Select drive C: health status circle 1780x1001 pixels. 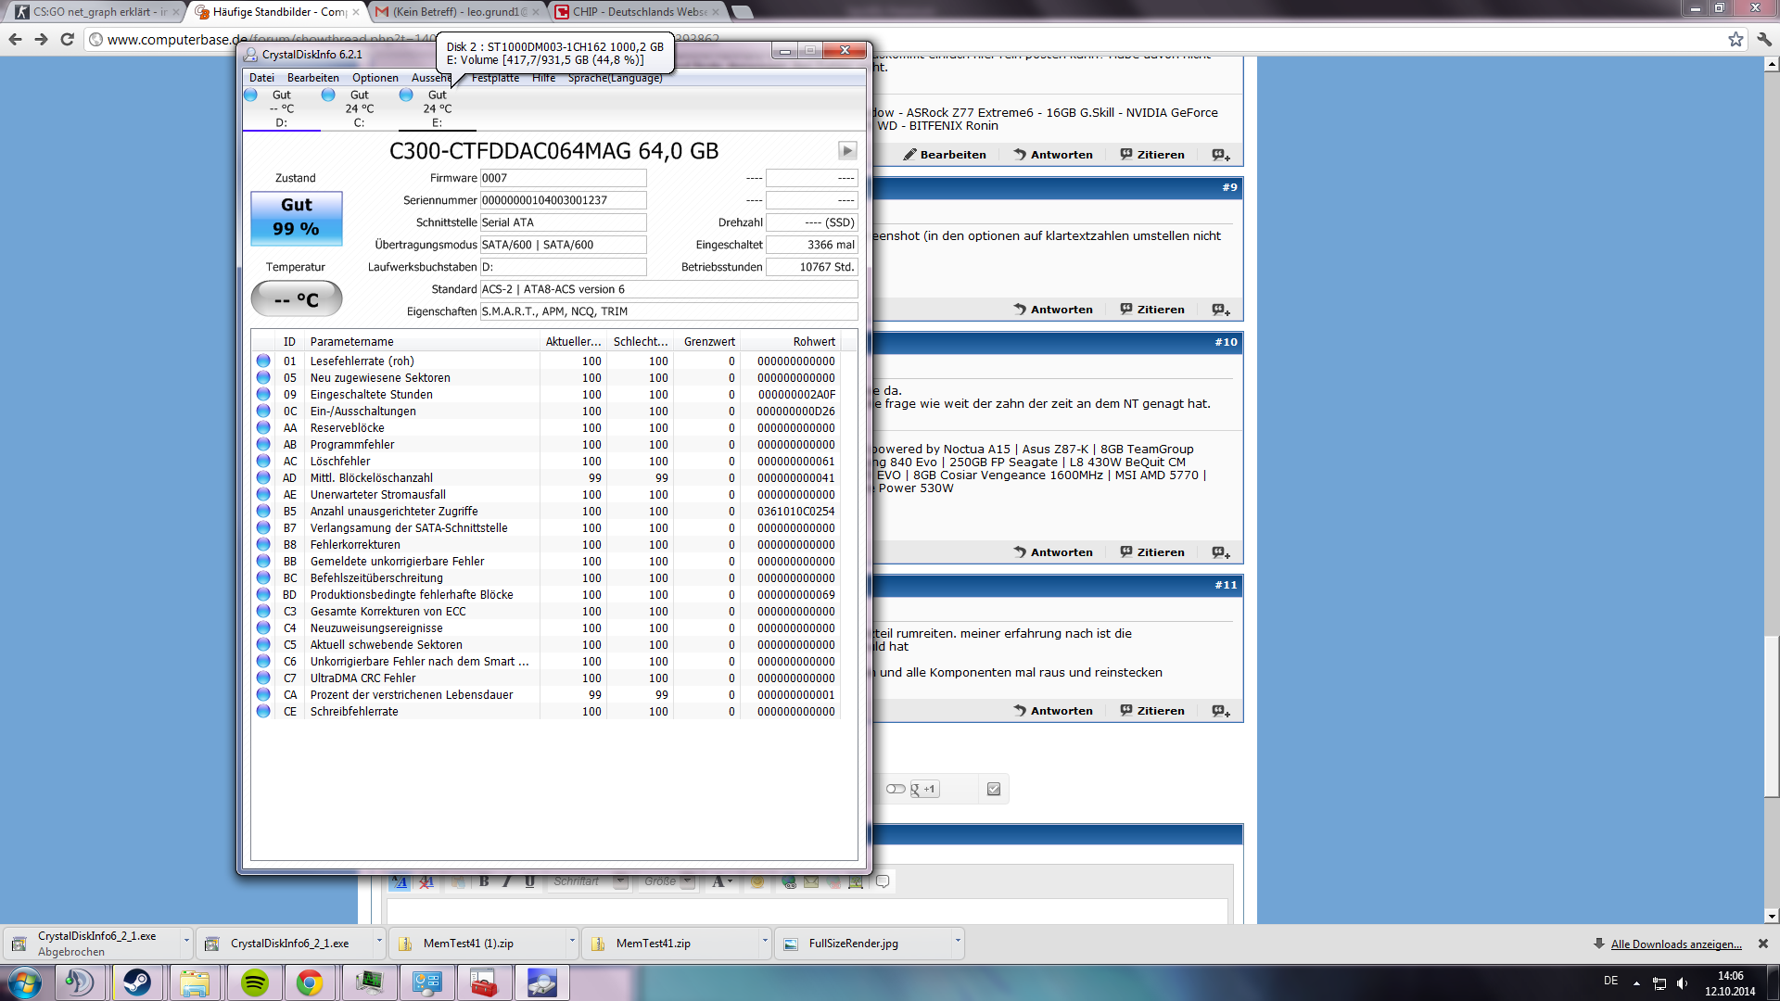[x=328, y=95]
